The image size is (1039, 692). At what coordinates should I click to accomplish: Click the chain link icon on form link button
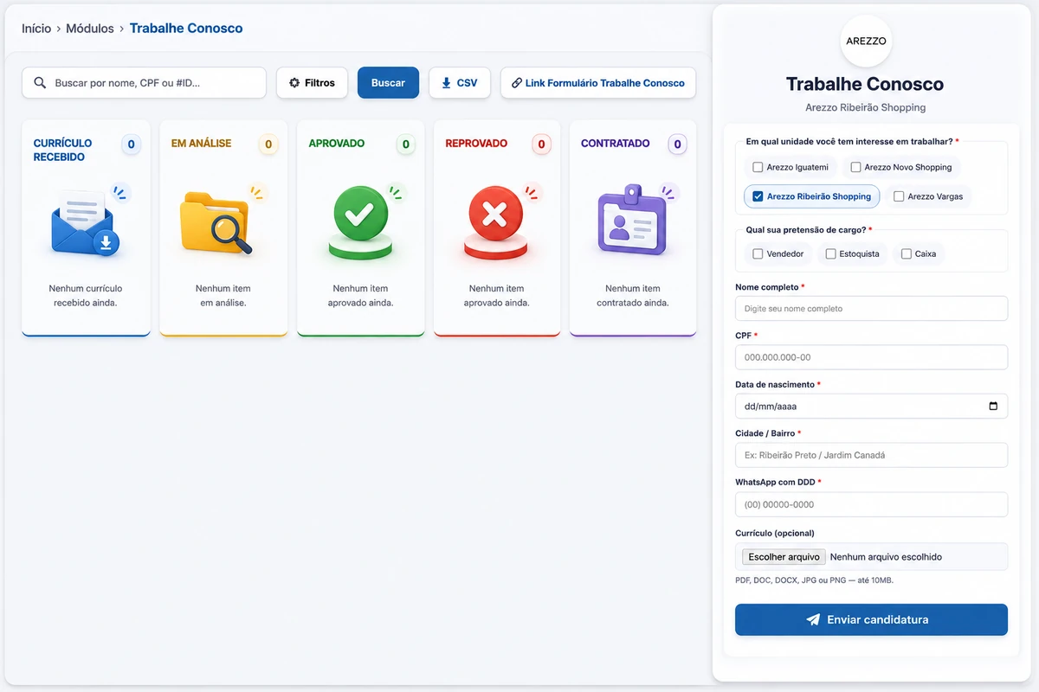click(517, 83)
